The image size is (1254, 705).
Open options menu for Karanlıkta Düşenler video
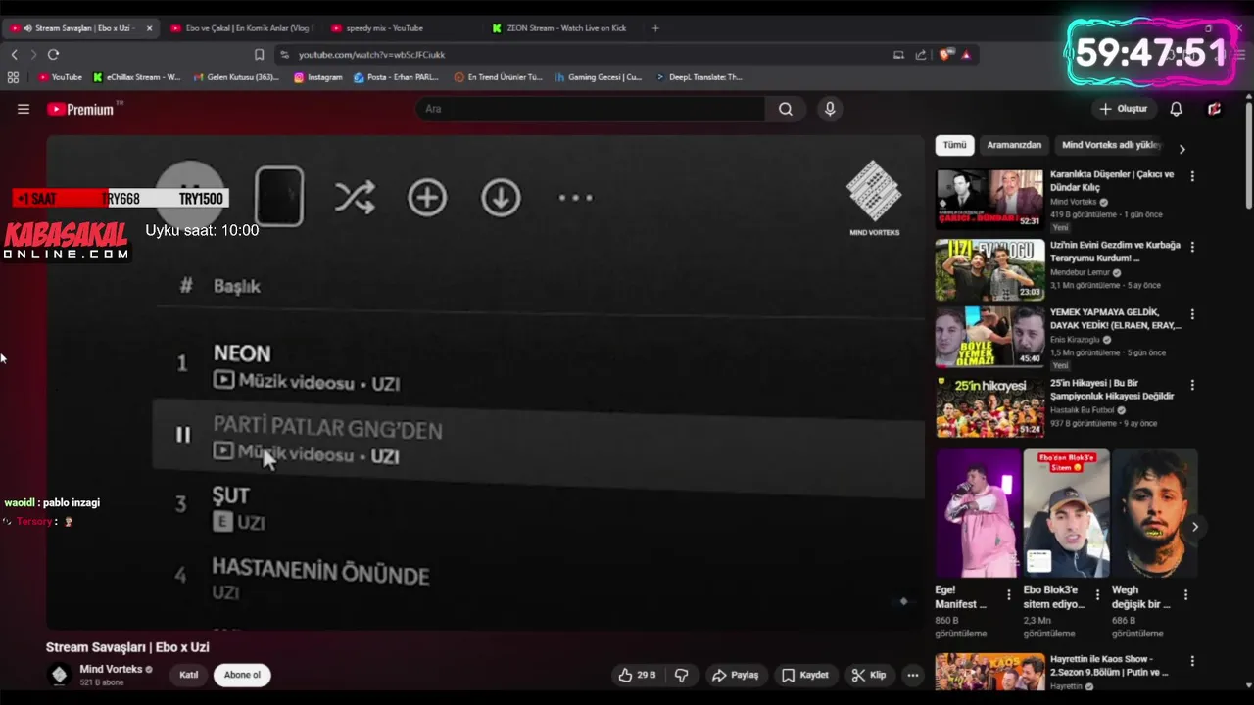click(1192, 176)
